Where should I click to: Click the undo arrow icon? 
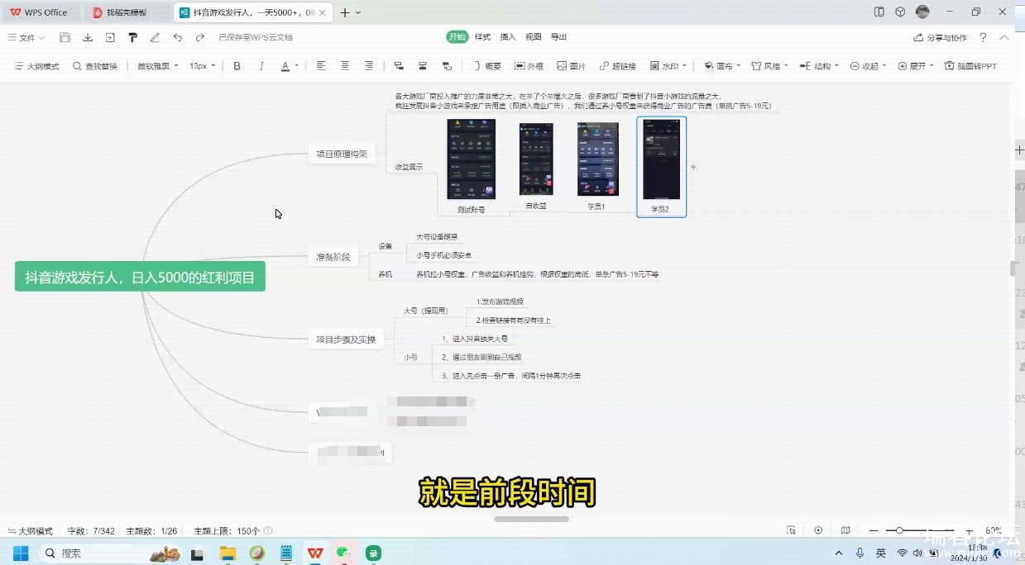coord(178,37)
